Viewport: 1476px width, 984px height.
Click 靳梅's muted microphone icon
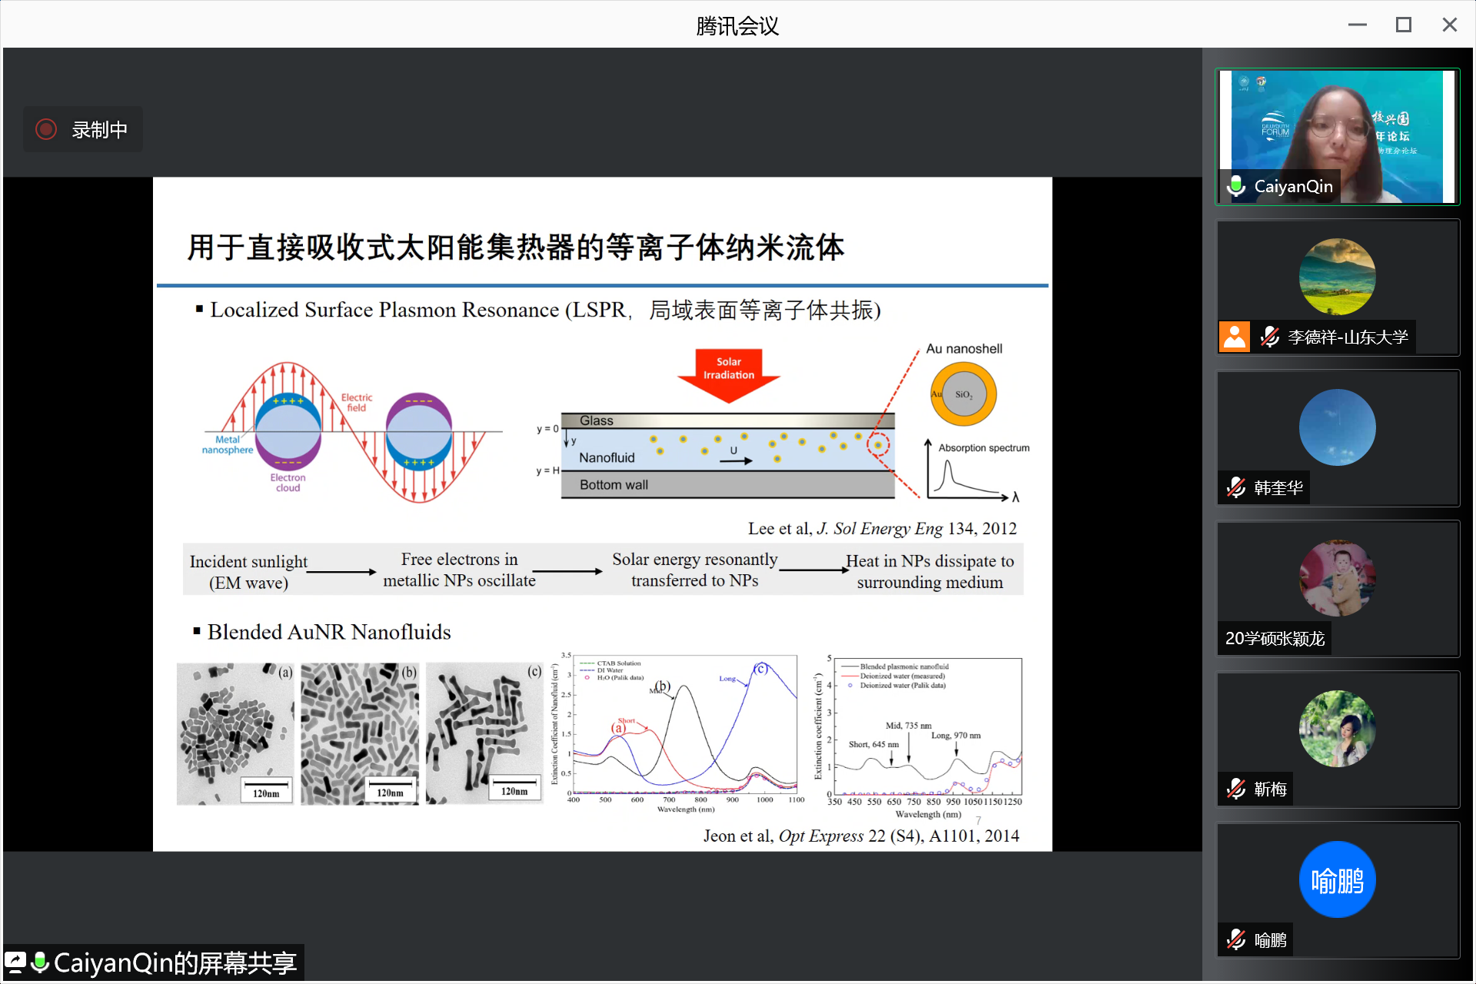click(x=1236, y=789)
